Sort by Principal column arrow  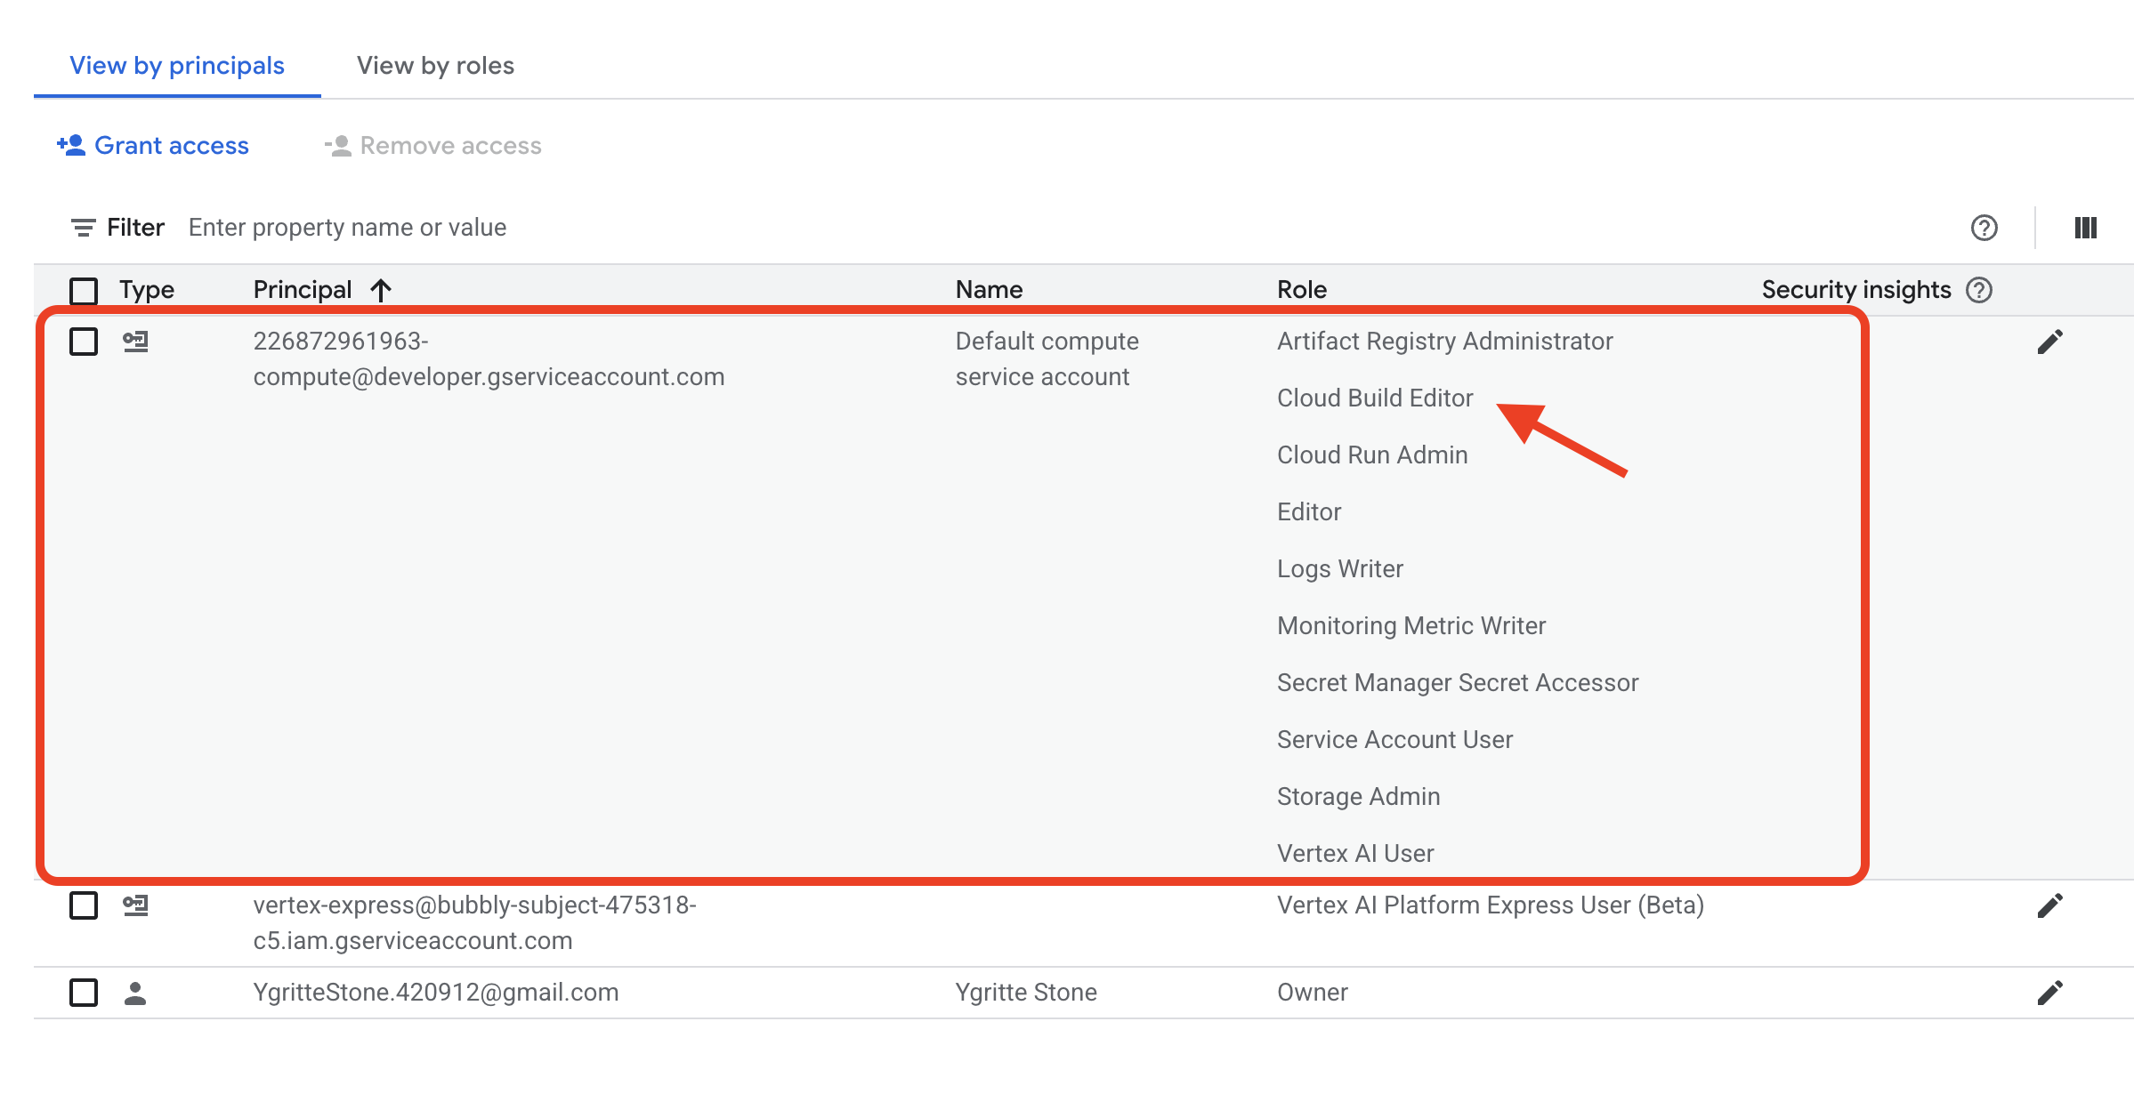point(381,290)
